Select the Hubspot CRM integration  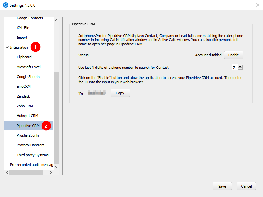[x=27, y=116]
